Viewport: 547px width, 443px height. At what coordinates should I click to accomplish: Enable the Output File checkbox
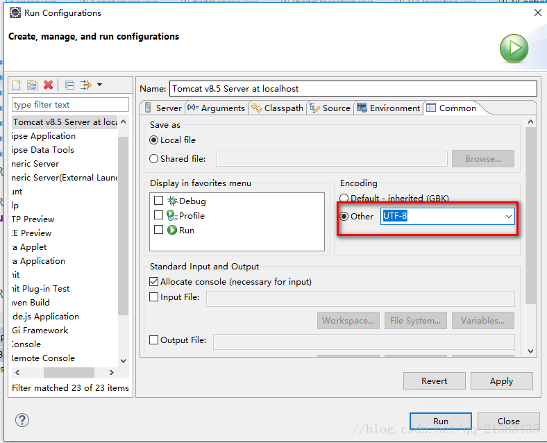click(x=154, y=340)
